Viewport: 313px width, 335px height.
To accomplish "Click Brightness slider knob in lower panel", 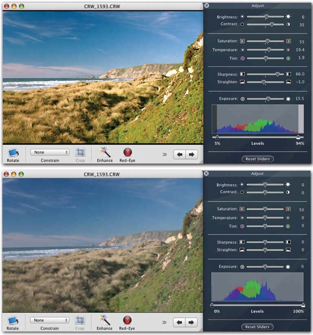I will 265,184.
